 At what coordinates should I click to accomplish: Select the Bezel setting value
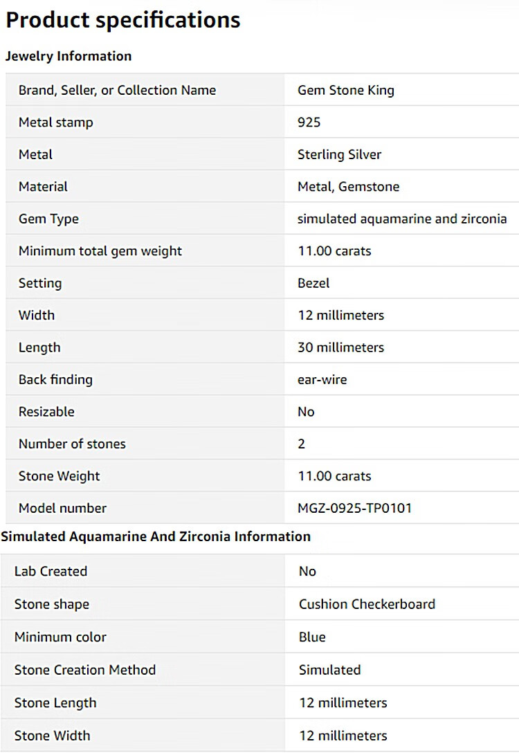click(313, 283)
